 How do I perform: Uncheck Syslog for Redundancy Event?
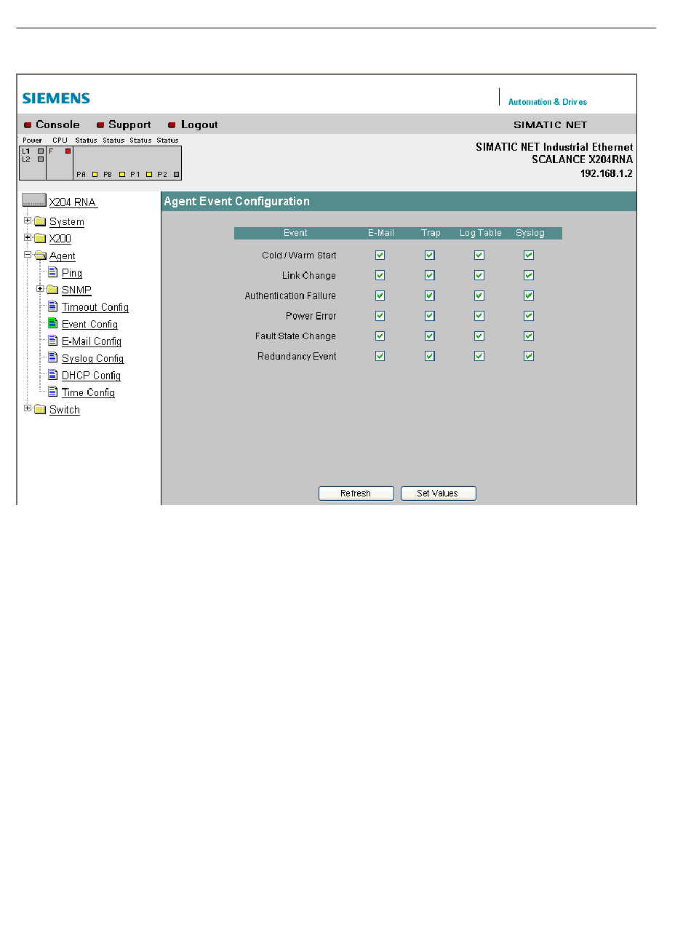point(529,356)
